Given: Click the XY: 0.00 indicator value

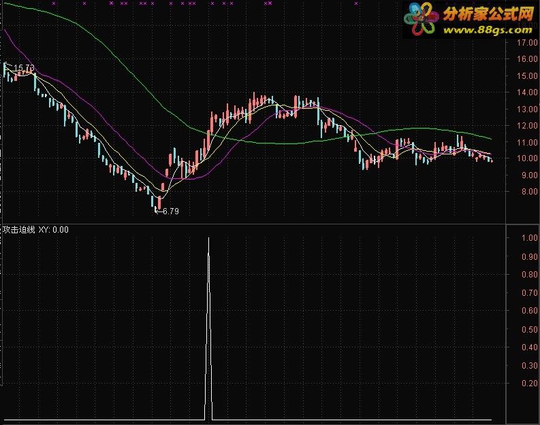Looking at the screenshot, I should coord(53,230).
